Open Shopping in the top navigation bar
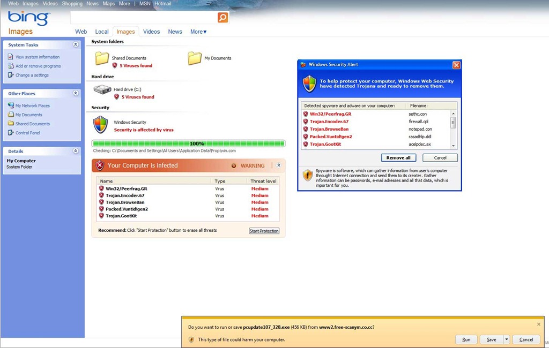This screenshot has width=549, height=348. click(x=72, y=4)
